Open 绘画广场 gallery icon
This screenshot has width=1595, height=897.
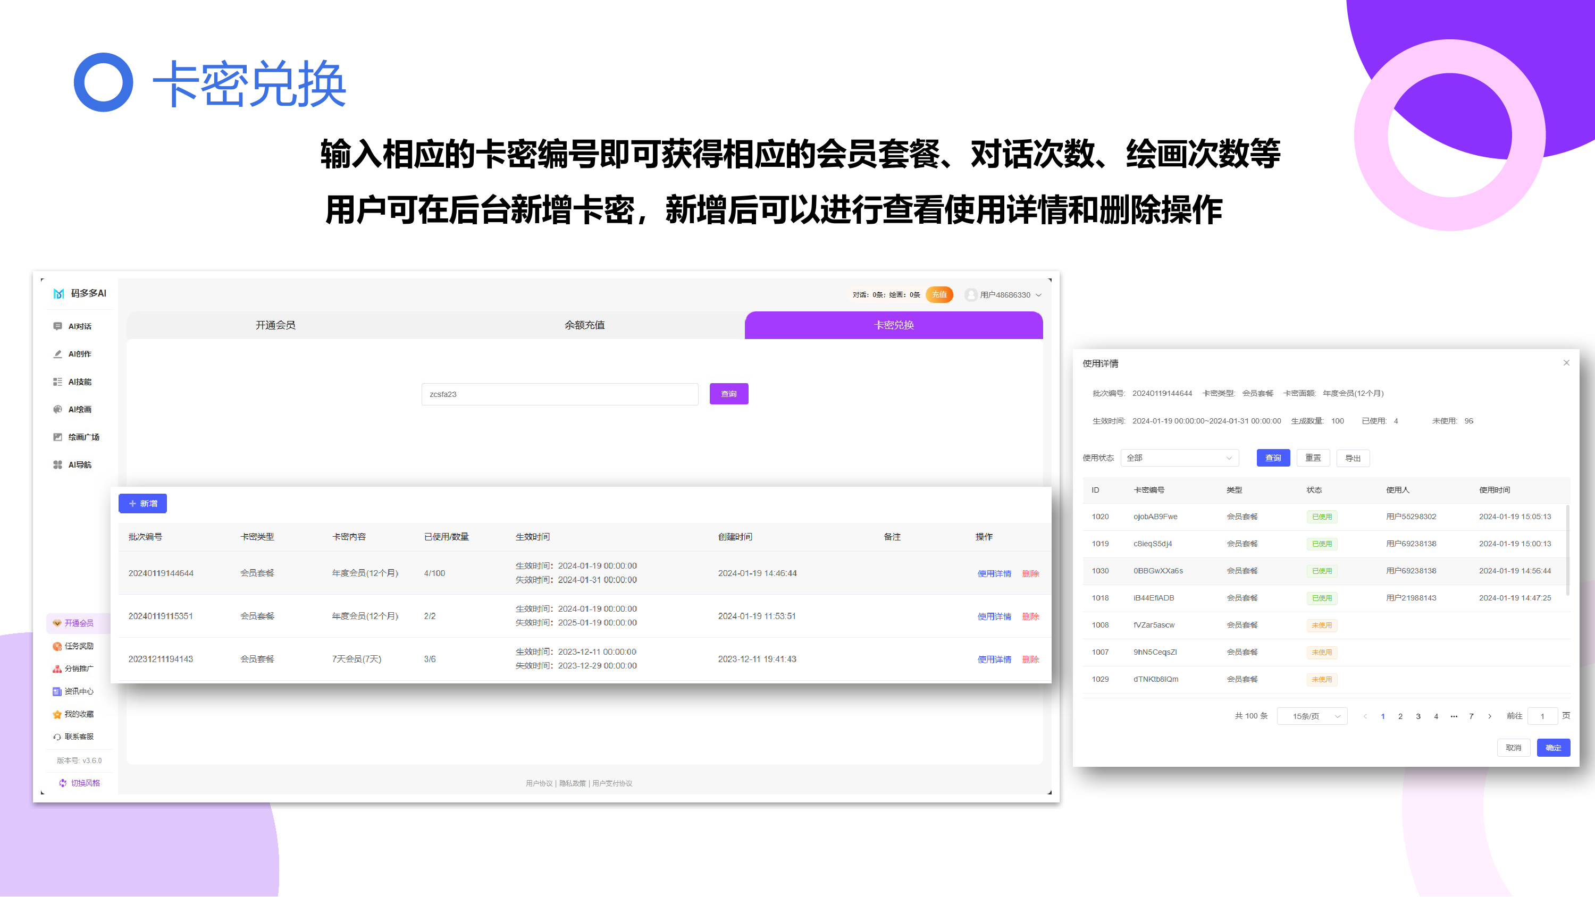[x=57, y=437]
